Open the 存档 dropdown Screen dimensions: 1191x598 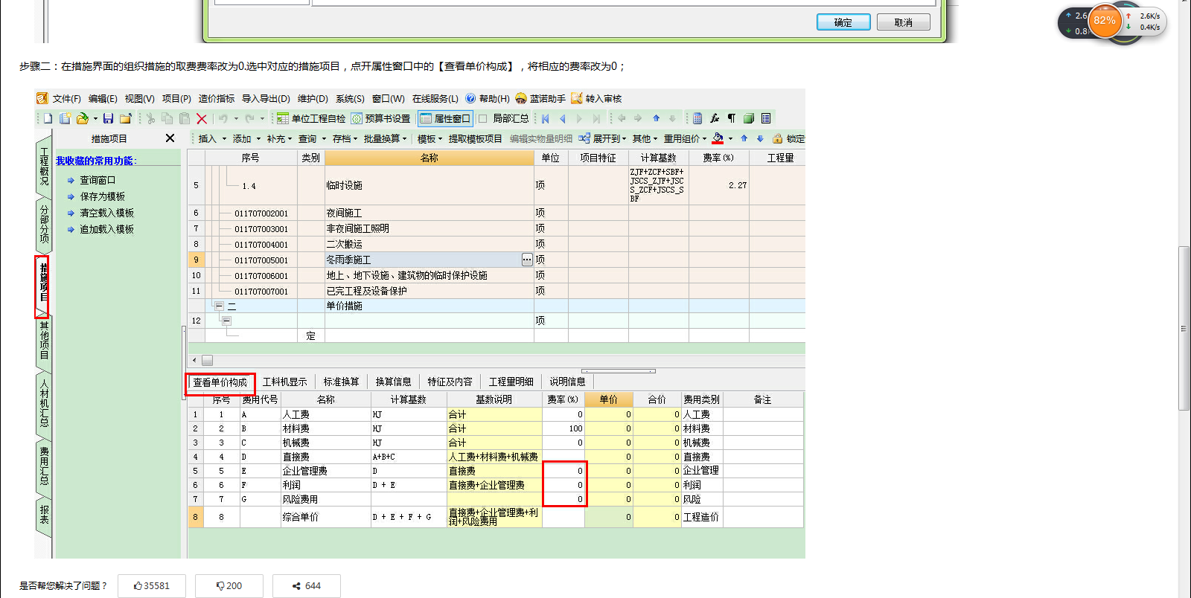pyautogui.click(x=345, y=138)
